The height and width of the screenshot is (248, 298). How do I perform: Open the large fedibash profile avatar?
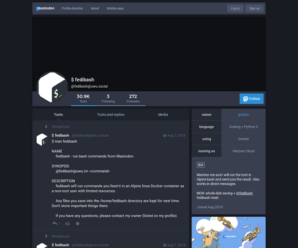52,87
